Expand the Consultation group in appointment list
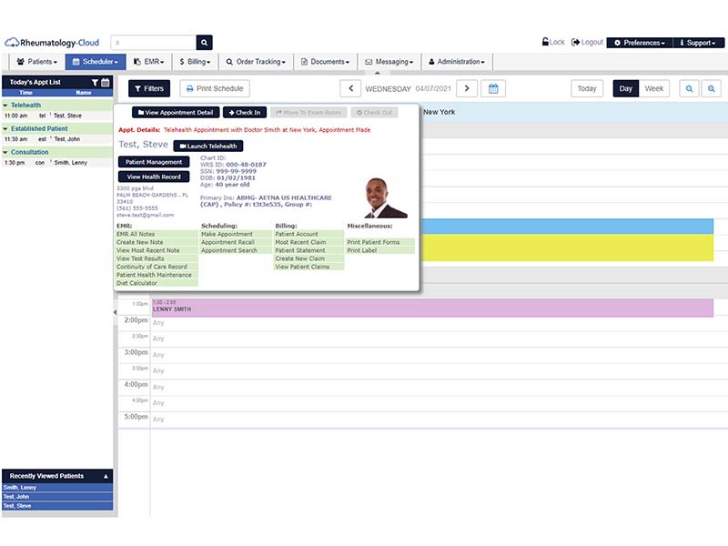Screen dimensions: 728x546 coord(5,152)
